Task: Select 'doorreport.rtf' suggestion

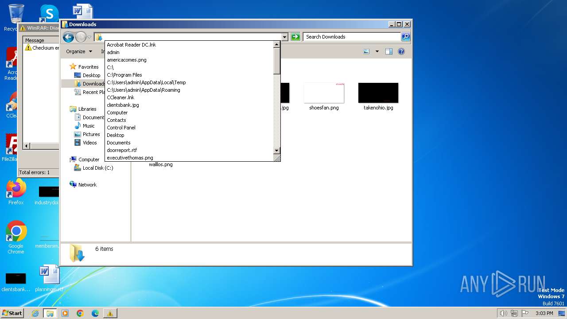Action: [189, 150]
